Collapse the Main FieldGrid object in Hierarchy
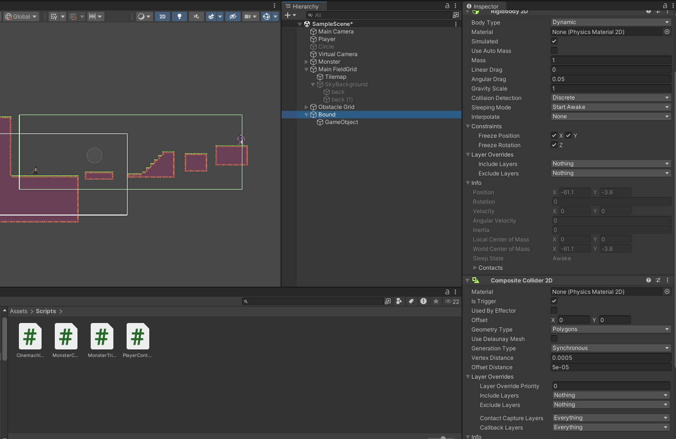This screenshot has width=676, height=439. pos(306,69)
